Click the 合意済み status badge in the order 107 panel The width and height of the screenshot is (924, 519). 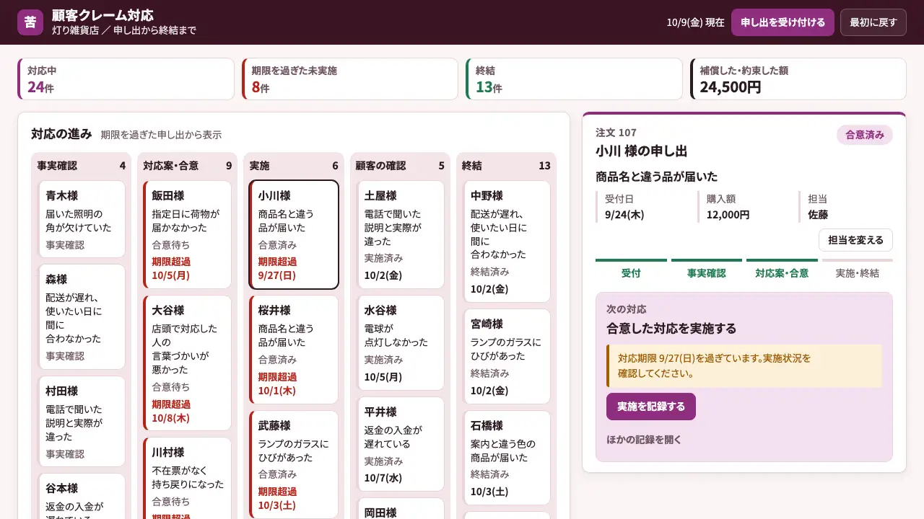tap(865, 135)
